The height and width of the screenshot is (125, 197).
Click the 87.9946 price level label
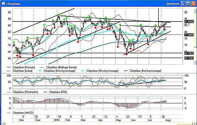click(189, 21)
